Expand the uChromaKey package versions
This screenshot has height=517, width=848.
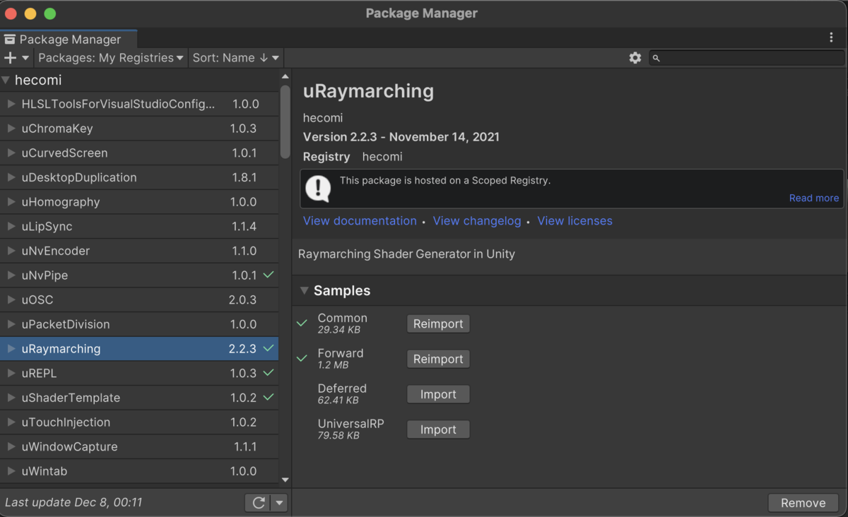(11, 129)
